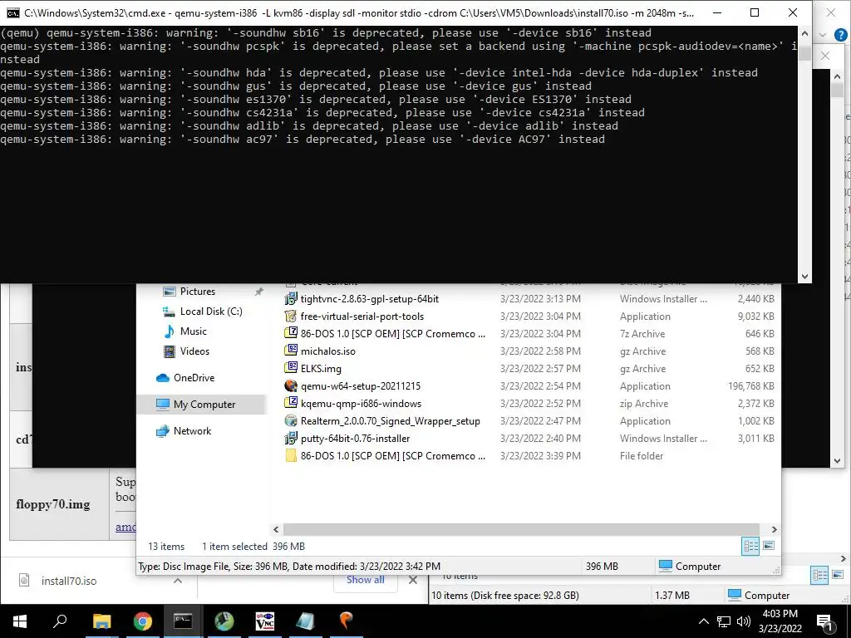851x638 pixels.
Task: Select Realterm_2.0.0.70_Signed_Wrapper_setup icon
Action: pyautogui.click(x=291, y=421)
